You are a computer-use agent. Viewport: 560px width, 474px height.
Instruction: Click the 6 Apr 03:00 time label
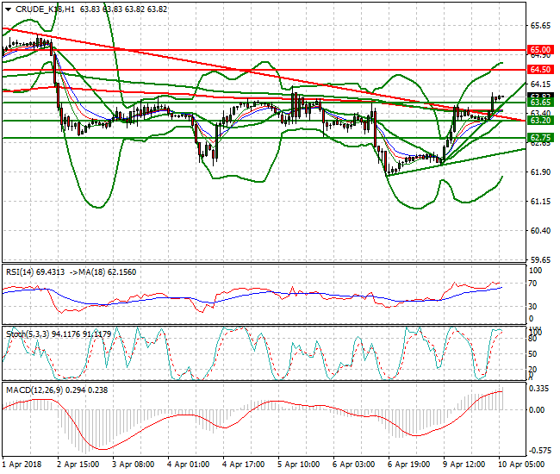pos(353,465)
